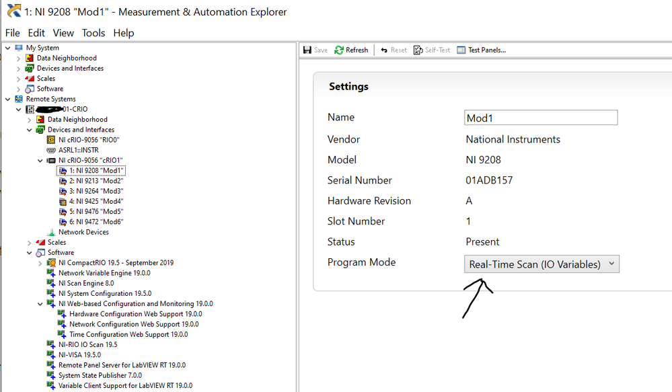Click the Refresh icon in toolbar

click(339, 50)
